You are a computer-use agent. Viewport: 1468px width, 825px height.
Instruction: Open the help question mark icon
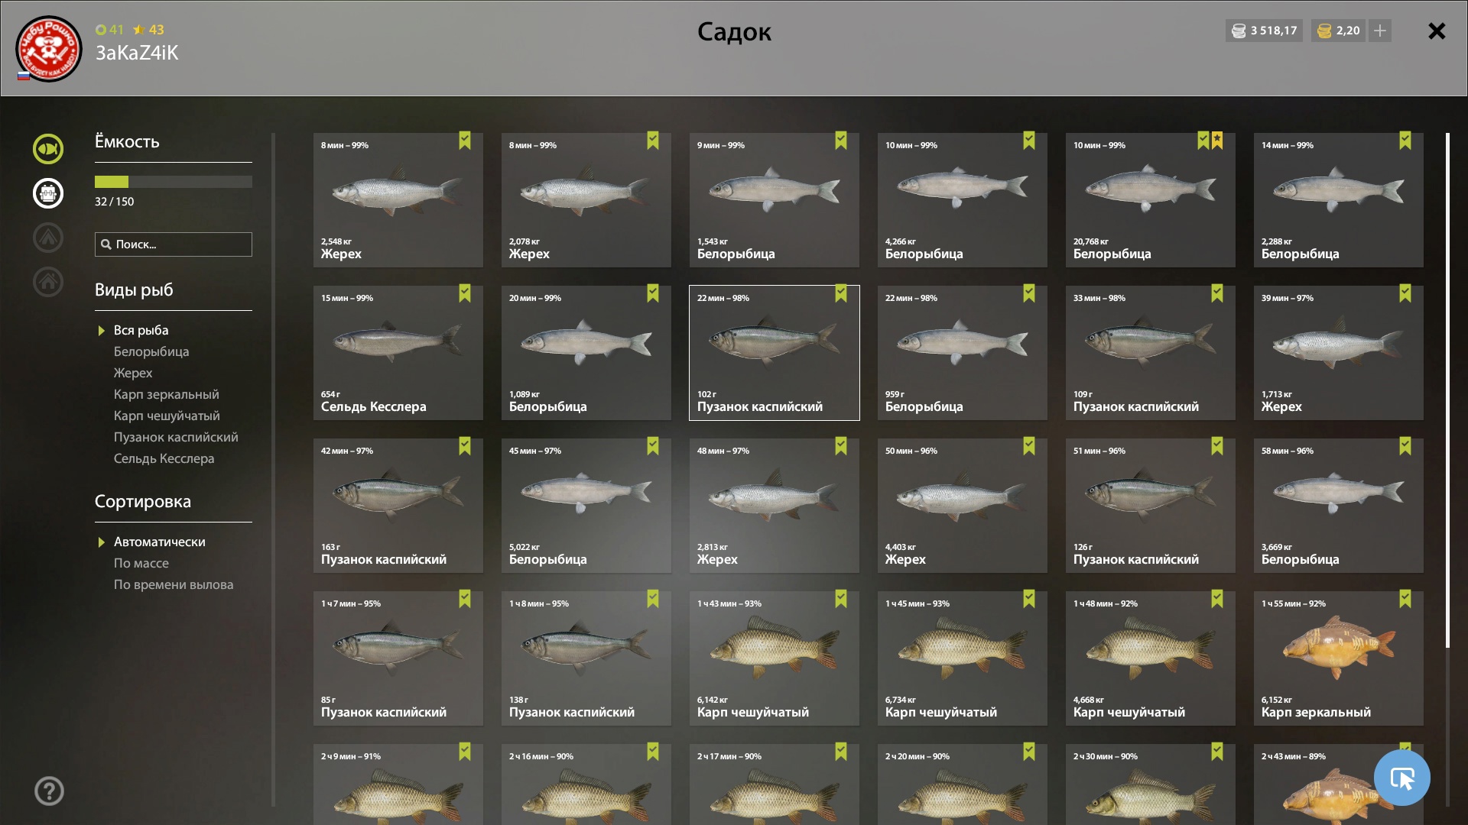tap(49, 791)
